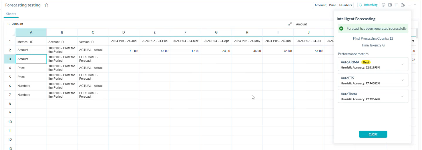
Task: Expand the AutoTheta model details
Action: tap(402, 96)
